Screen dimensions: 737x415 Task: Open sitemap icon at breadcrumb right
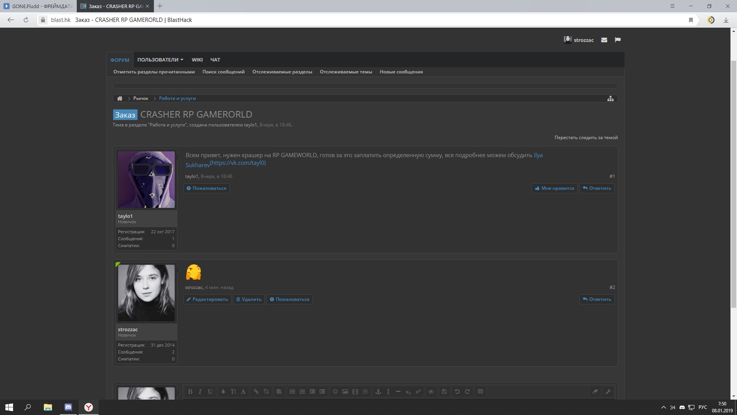coord(610,99)
